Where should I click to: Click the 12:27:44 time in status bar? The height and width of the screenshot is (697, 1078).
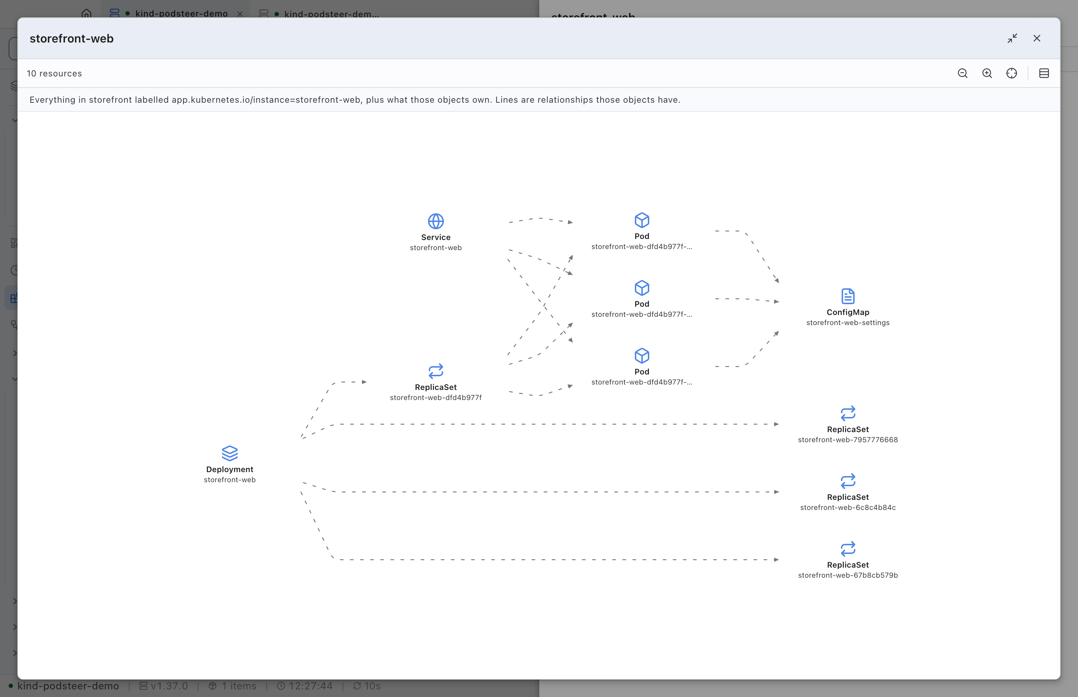point(304,686)
